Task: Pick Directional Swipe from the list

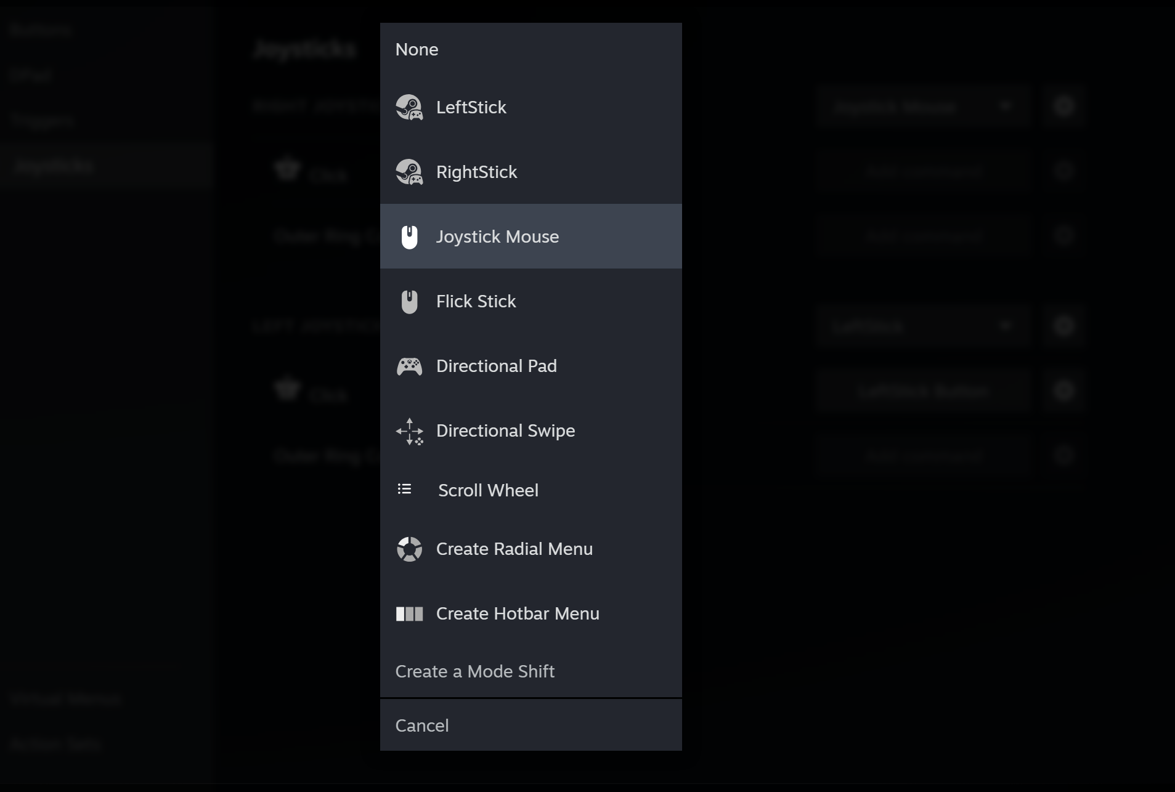Action: pyautogui.click(x=505, y=430)
